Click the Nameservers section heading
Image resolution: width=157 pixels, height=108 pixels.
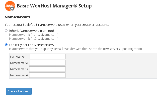(x=17, y=17)
